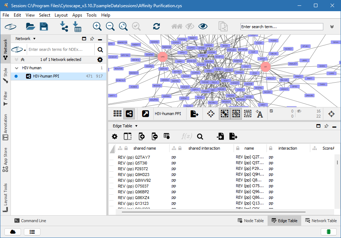Show grid view of networks

(118, 114)
